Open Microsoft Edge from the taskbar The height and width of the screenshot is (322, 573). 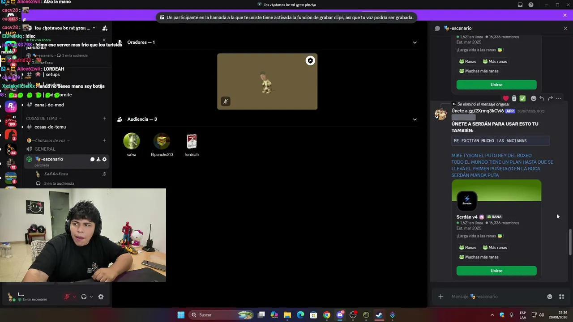point(300,315)
